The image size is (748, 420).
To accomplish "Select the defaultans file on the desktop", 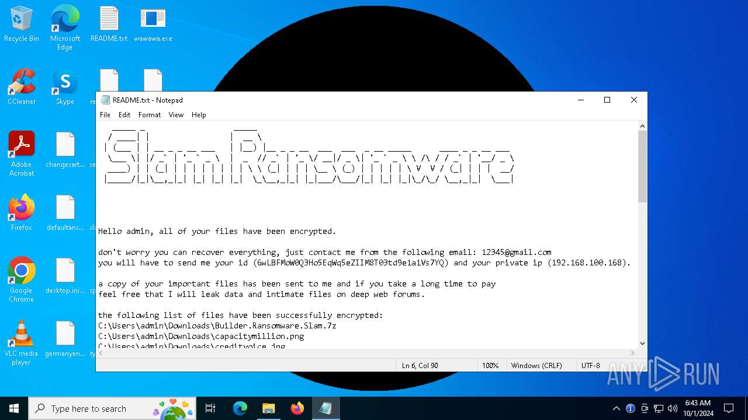I will 65,213.
